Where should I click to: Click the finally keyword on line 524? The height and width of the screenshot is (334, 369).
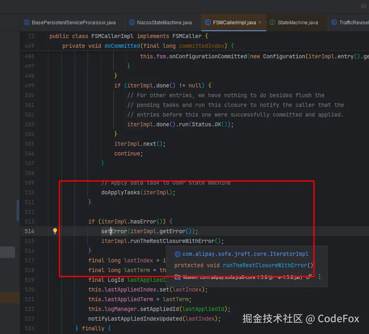click(x=93, y=328)
